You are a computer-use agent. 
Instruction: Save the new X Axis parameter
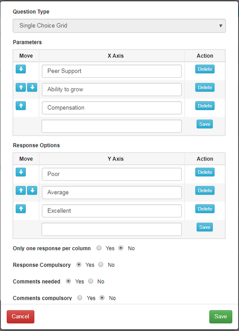[x=205, y=124]
